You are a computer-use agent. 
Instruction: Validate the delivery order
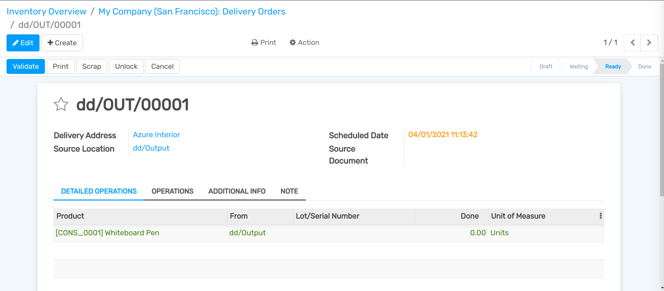coord(26,67)
